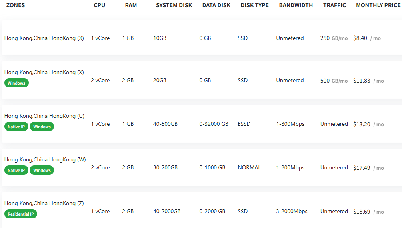Screen dimensions: 402x228
Task: Click the ZONES column header
Action: [x=15, y=5]
